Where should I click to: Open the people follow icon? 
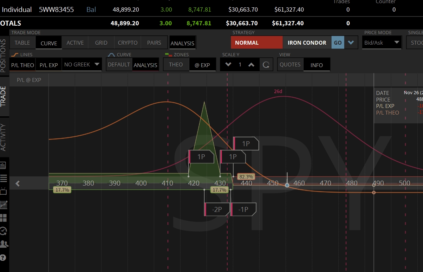(4, 244)
